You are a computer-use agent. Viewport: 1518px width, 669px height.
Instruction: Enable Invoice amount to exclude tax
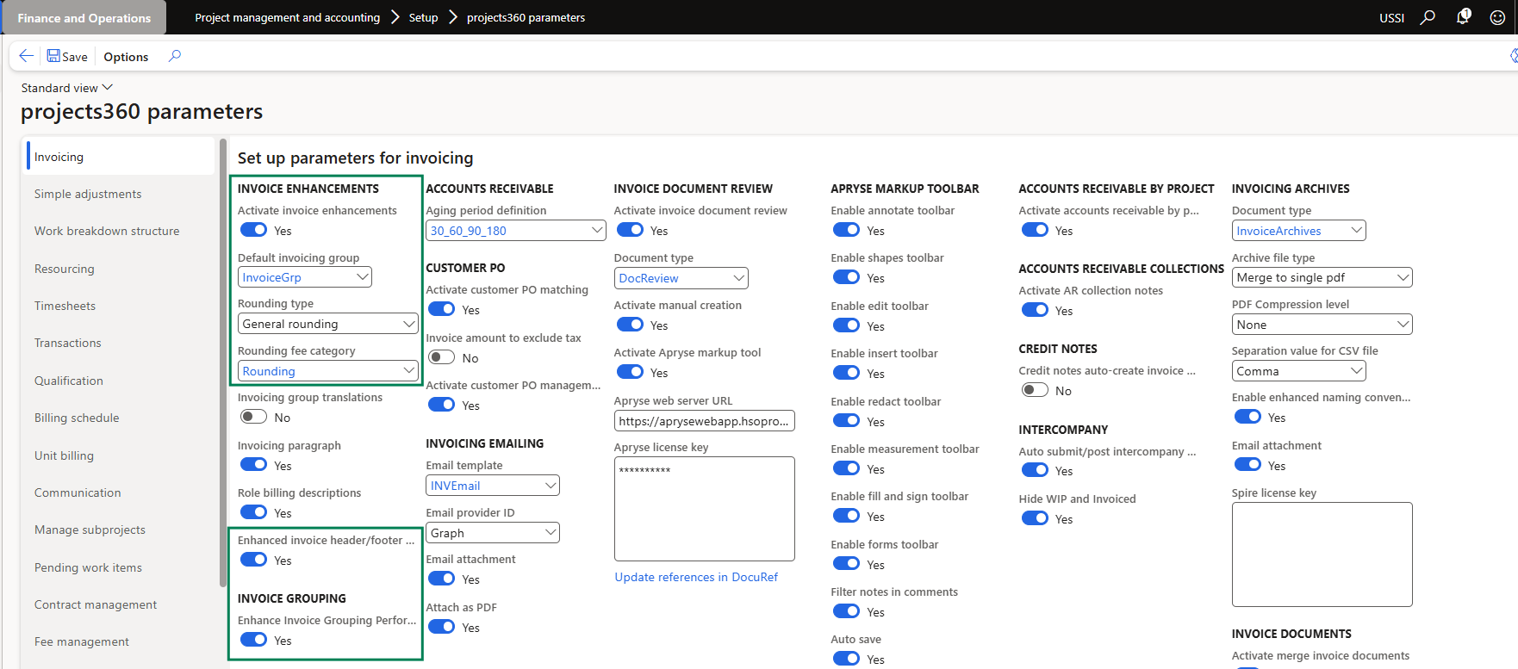[442, 357]
